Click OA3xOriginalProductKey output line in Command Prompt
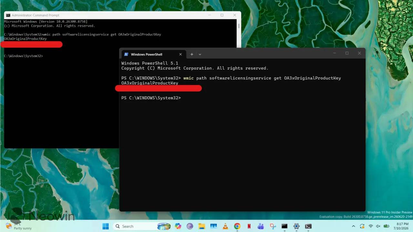413x232 pixels. [25, 39]
